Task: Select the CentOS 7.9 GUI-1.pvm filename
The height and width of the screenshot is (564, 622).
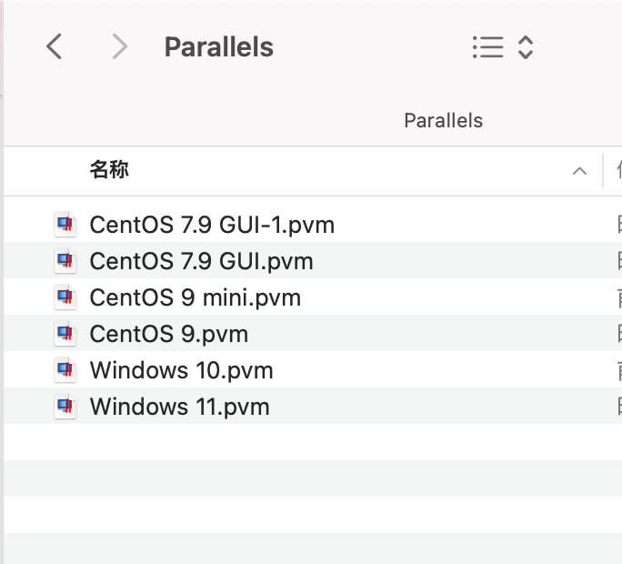Action: point(212,225)
